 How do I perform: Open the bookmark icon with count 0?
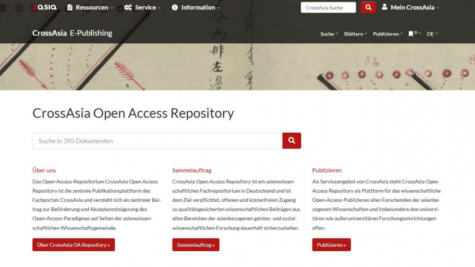(411, 34)
